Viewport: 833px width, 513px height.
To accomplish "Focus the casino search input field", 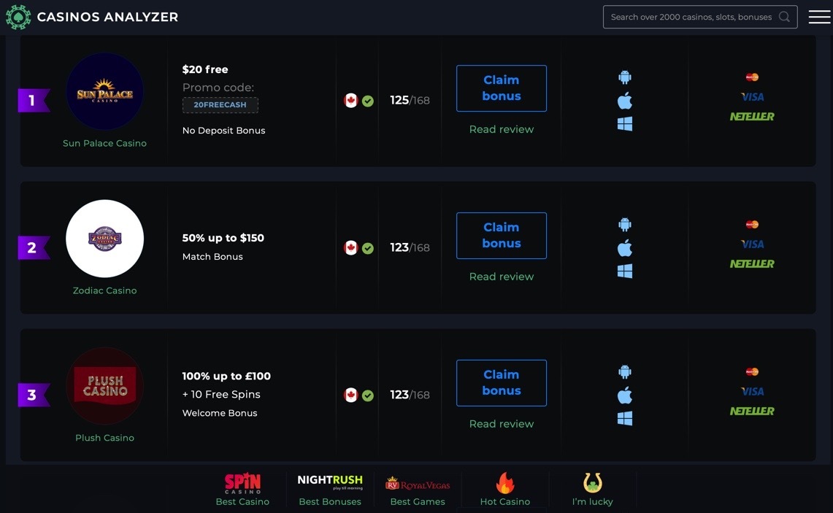I will click(700, 17).
